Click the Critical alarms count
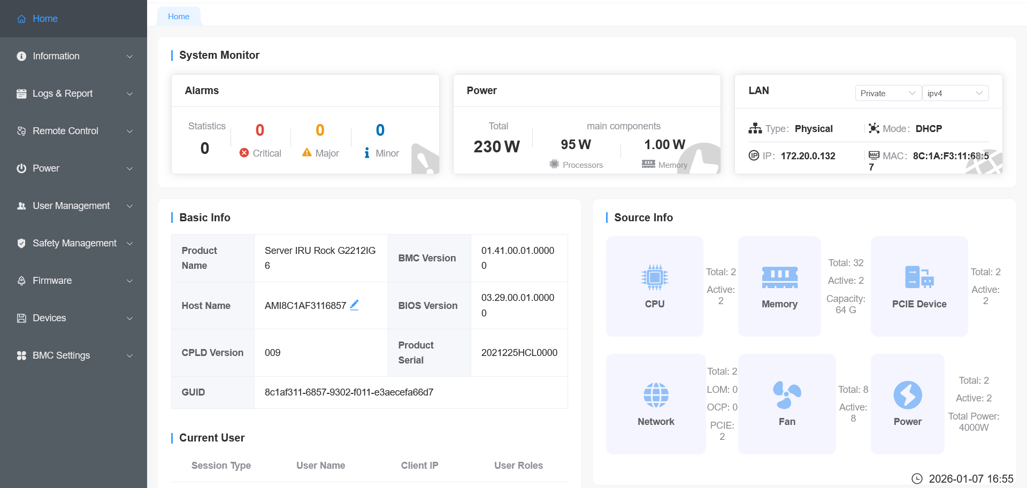Viewport: 1027px width, 488px height. 260,130
